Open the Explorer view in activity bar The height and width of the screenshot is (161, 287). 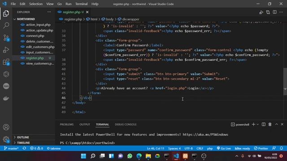(6, 13)
